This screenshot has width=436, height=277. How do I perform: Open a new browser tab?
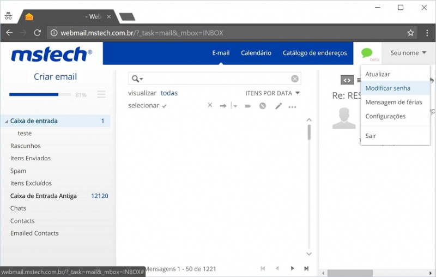[x=127, y=17]
